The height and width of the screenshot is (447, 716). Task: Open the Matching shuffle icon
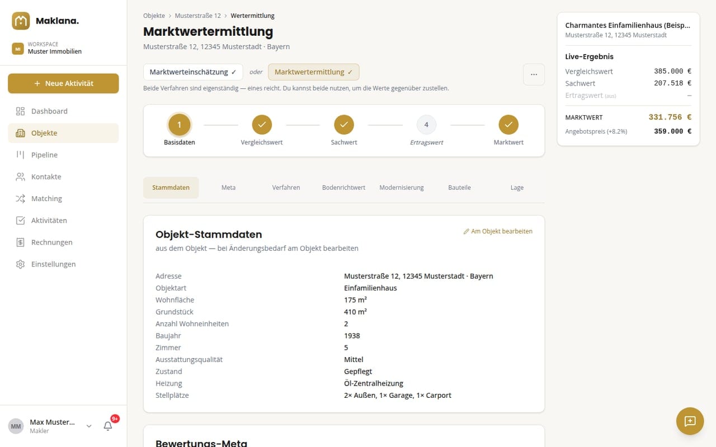click(x=21, y=198)
